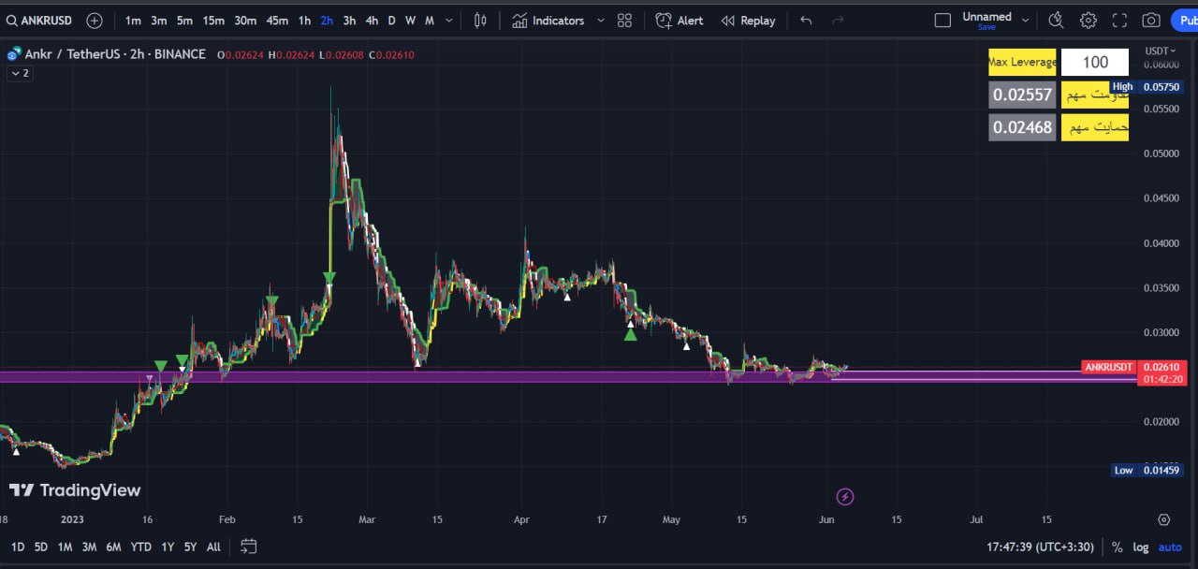Enter fullscreen mode icon
This screenshot has height=569, width=1198.
click(x=1119, y=21)
